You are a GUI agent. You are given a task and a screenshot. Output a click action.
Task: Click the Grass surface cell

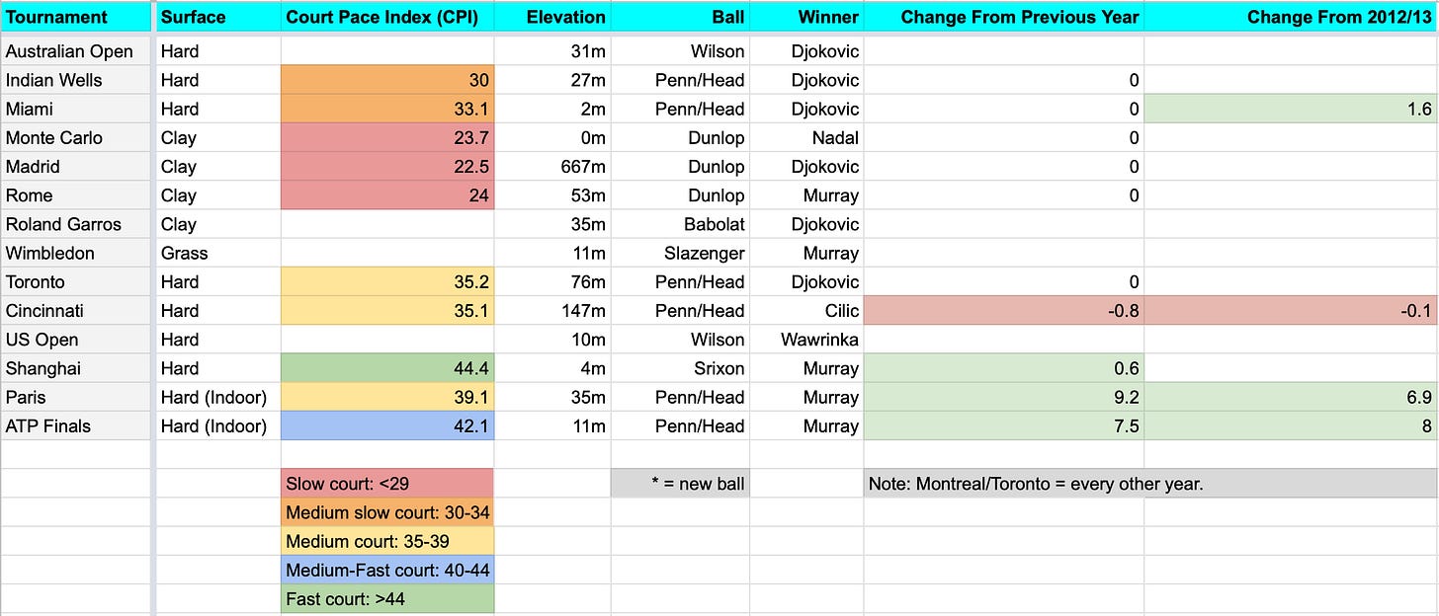click(x=218, y=253)
